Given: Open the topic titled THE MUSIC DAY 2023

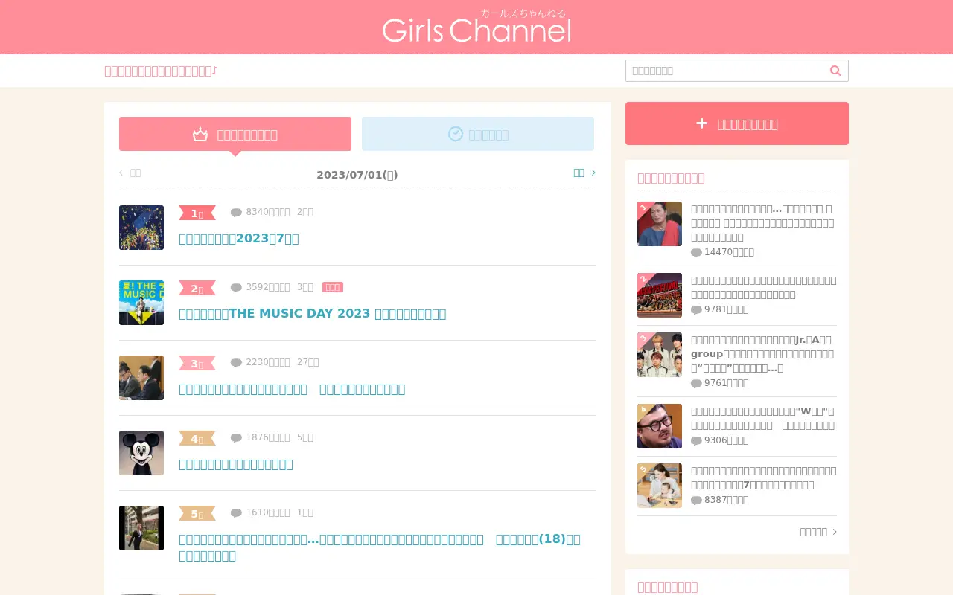Looking at the screenshot, I should click(x=313, y=314).
